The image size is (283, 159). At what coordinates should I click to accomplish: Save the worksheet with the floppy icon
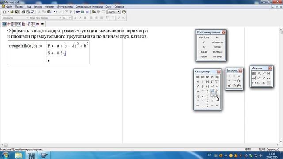coord(17,12)
